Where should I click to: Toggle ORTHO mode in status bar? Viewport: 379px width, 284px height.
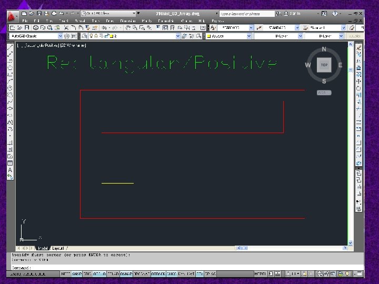tap(99, 274)
